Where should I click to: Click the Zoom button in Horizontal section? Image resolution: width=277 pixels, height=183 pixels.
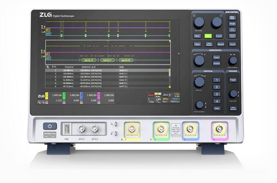coord(217,57)
